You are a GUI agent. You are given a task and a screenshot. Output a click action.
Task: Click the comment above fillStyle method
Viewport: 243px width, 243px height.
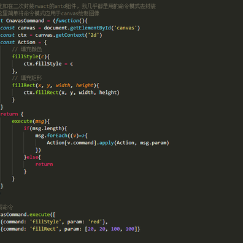click(27, 49)
